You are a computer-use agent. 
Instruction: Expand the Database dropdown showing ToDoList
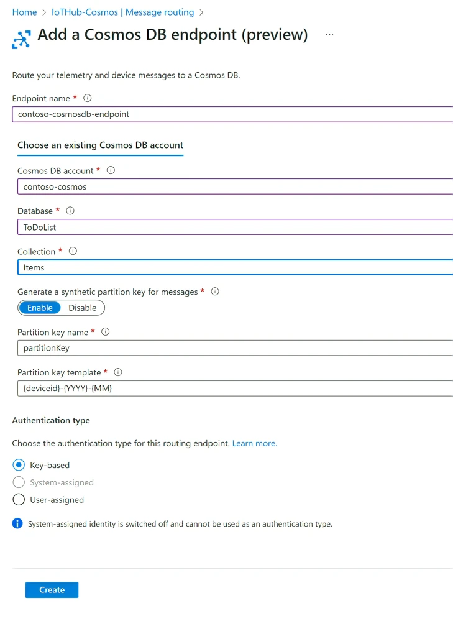tap(236, 227)
